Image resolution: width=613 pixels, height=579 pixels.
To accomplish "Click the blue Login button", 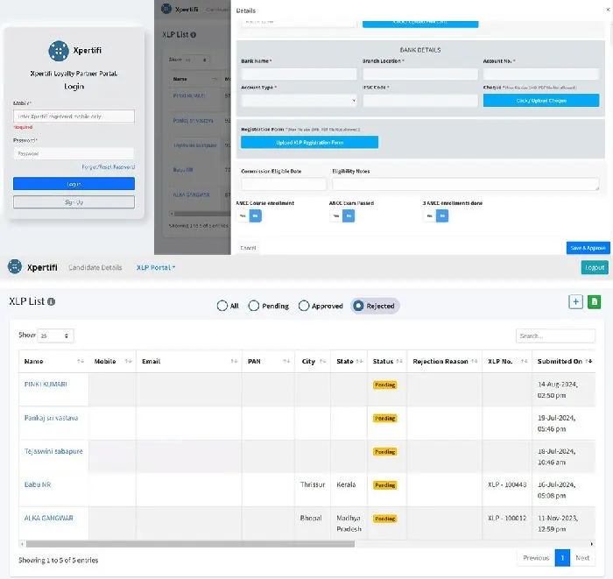I will point(74,184).
